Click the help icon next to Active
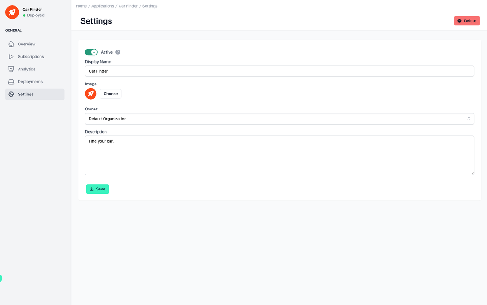The width and height of the screenshot is (487, 305). pos(118,52)
